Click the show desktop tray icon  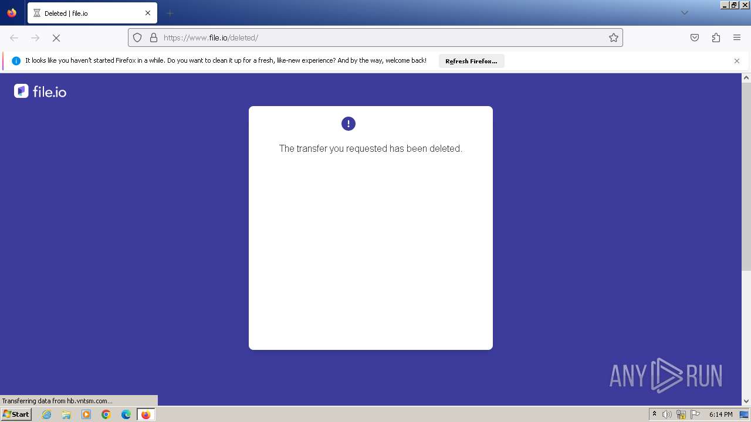744,414
